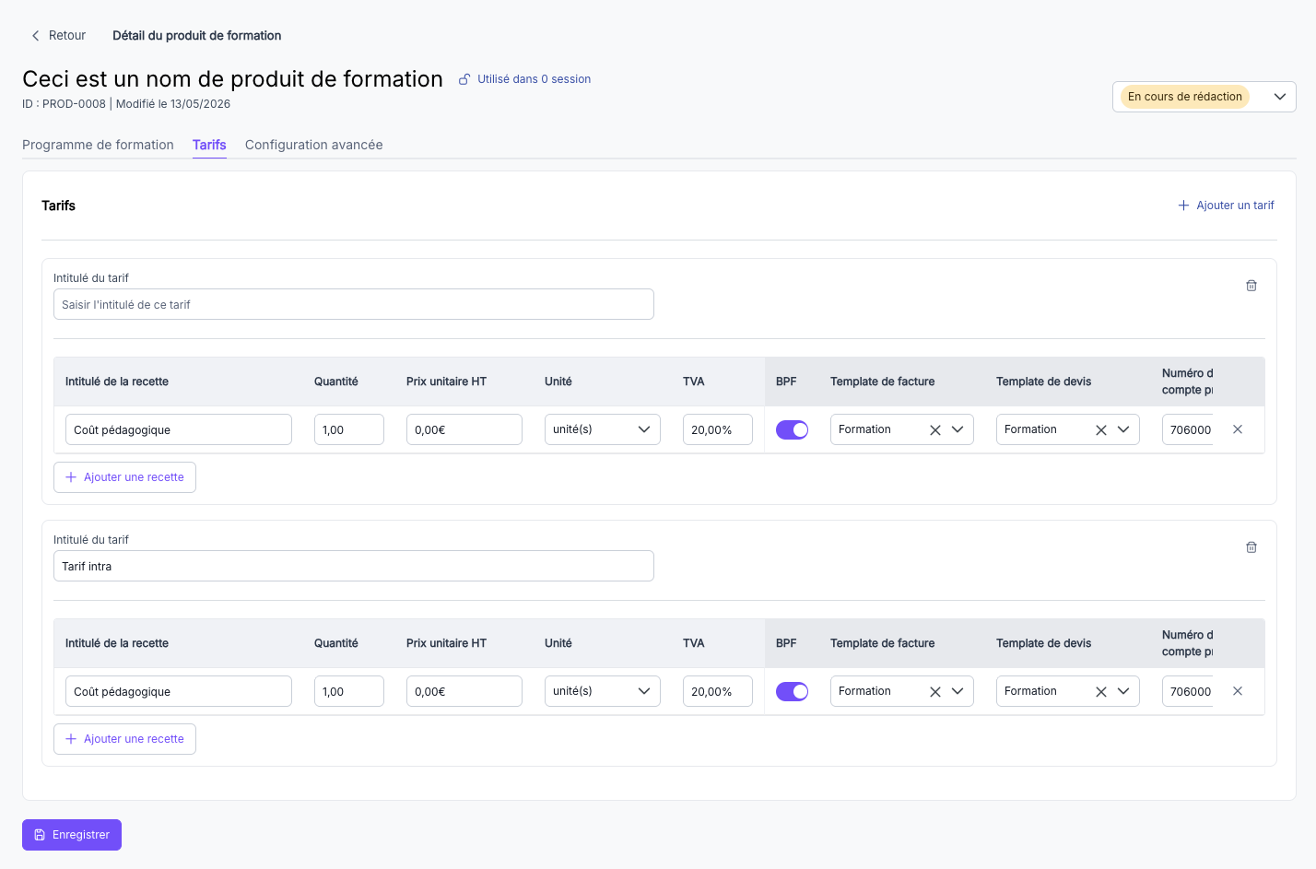Save with the Enregistrer button

pyautogui.click(x=72, y=835)
